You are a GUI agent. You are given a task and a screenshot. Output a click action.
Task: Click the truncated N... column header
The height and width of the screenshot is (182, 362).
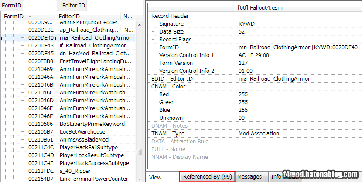pos(128,17)
